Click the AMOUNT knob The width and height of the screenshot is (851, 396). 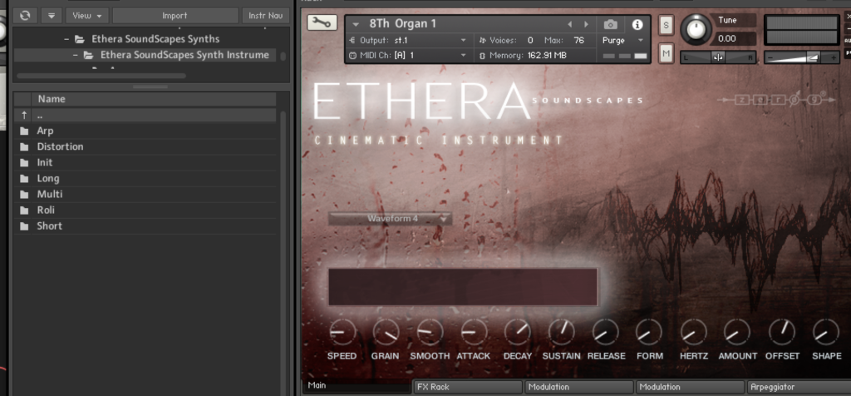pyautogui.click(x=738, y=333)
